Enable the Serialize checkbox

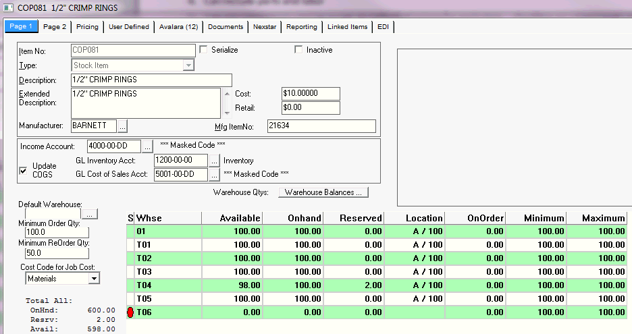point(203,50)
